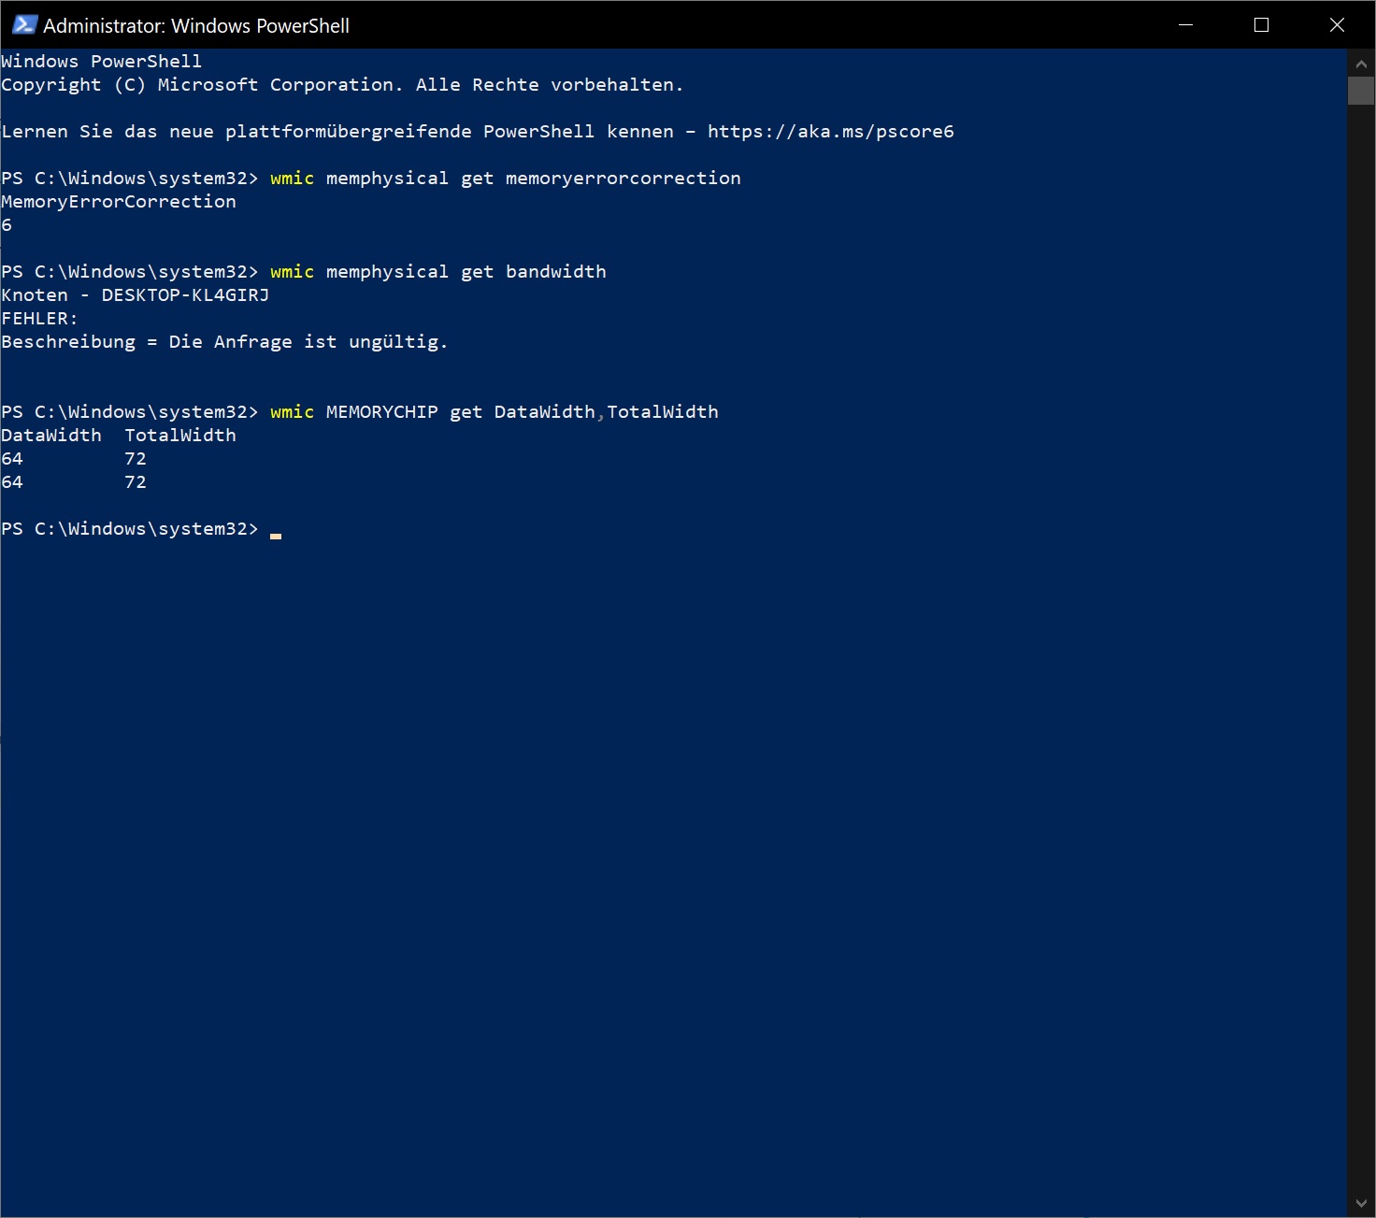Maximize the PowerShell window
1376x1218 pixels.
(1261, 25)
